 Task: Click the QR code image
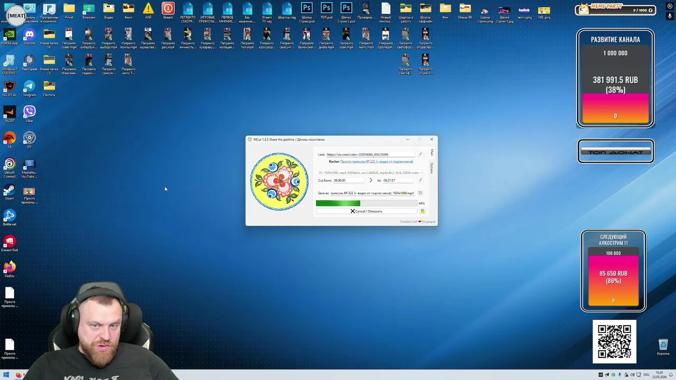[614, 341]
